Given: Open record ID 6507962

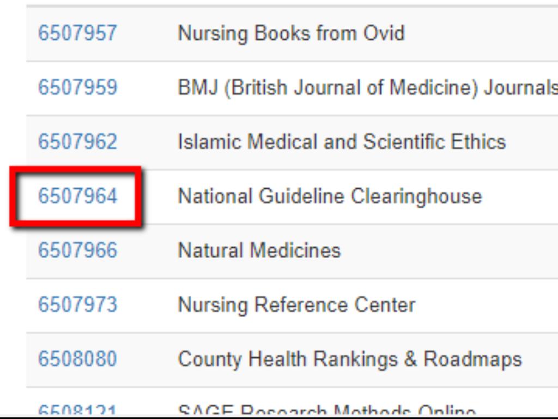Looking at the screenshot, I should (77, 142).
